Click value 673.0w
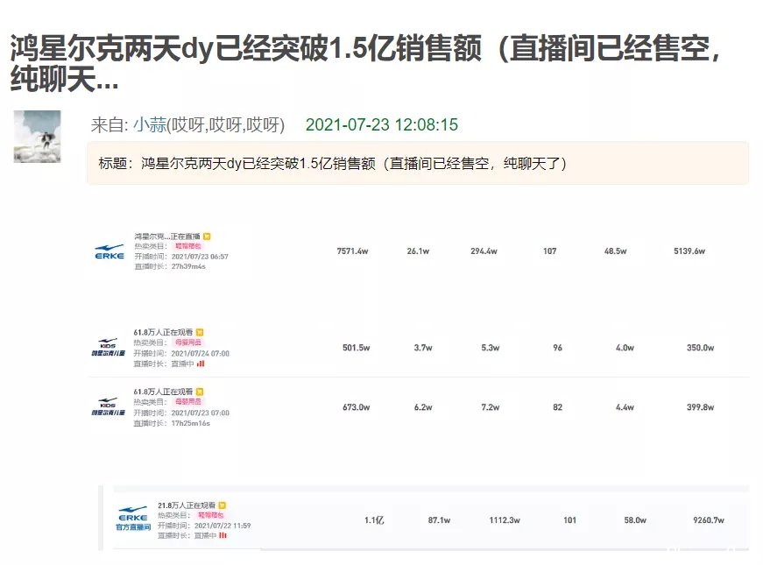The height and width of the screenshot is (565, 763). pos(357,407)
